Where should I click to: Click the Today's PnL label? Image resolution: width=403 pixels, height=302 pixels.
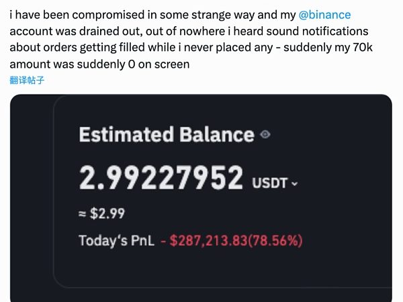(x=116, y=241)
